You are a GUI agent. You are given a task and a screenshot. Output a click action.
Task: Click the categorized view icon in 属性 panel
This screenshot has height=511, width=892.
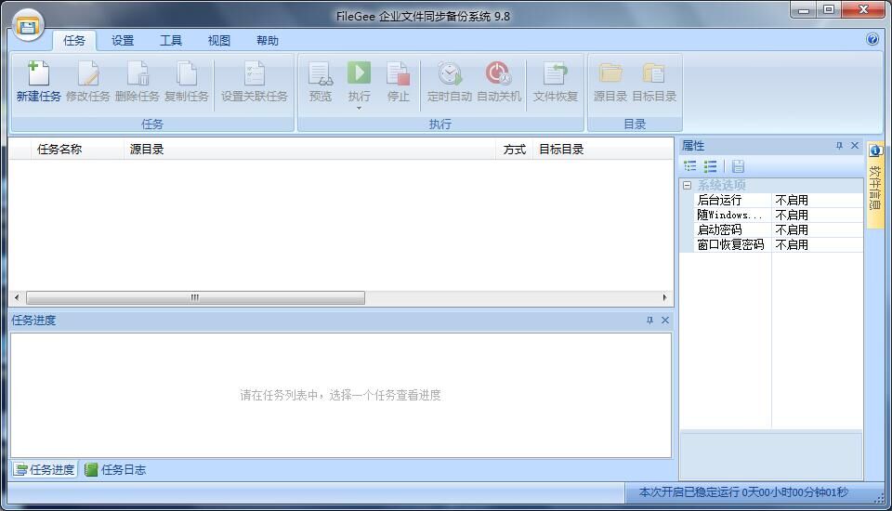(690, 166)
